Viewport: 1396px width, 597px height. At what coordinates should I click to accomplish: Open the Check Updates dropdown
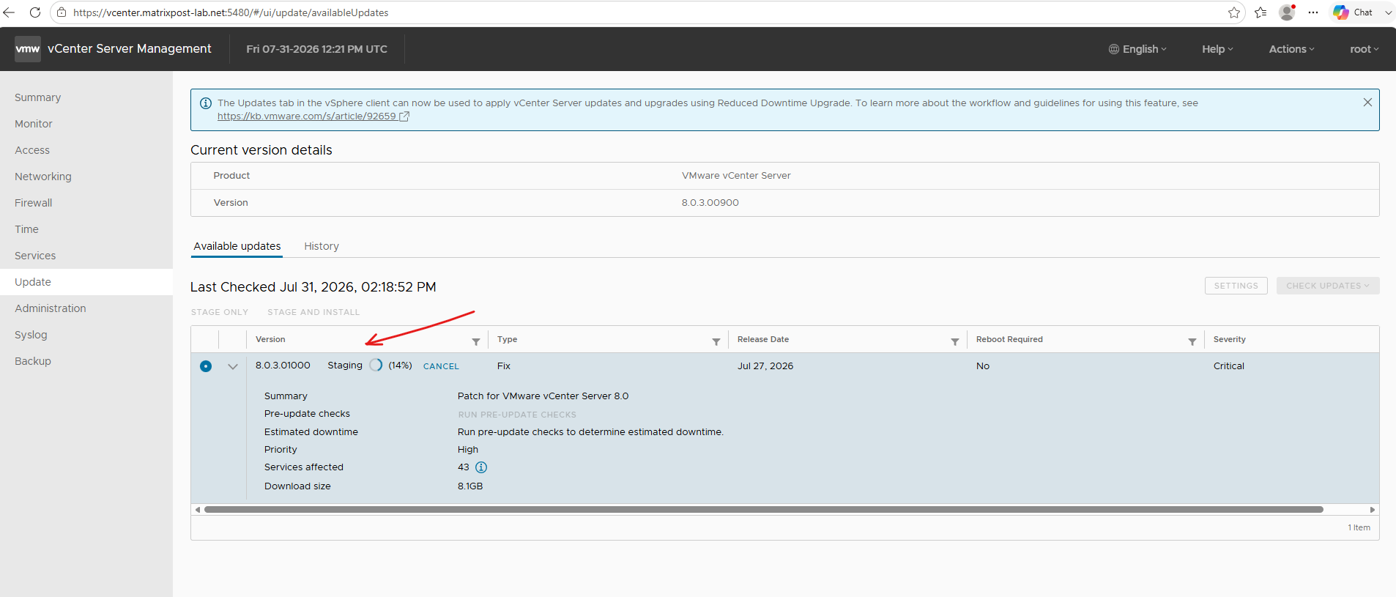[1328, 286]
